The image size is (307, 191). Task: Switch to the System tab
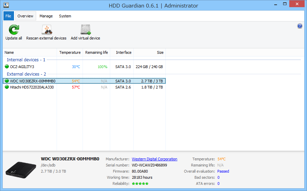click(65, 16)
